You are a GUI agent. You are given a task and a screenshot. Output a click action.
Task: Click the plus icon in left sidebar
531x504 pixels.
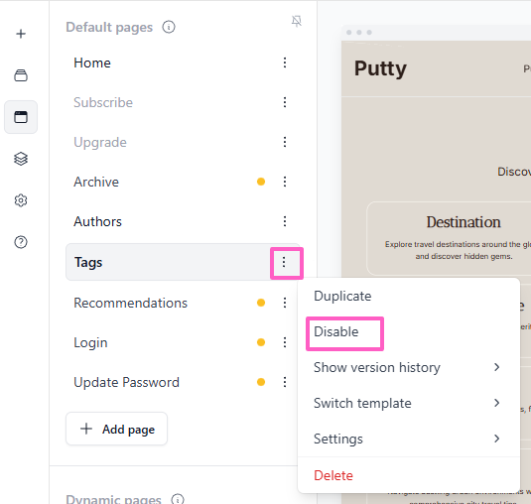pos(21,34)
